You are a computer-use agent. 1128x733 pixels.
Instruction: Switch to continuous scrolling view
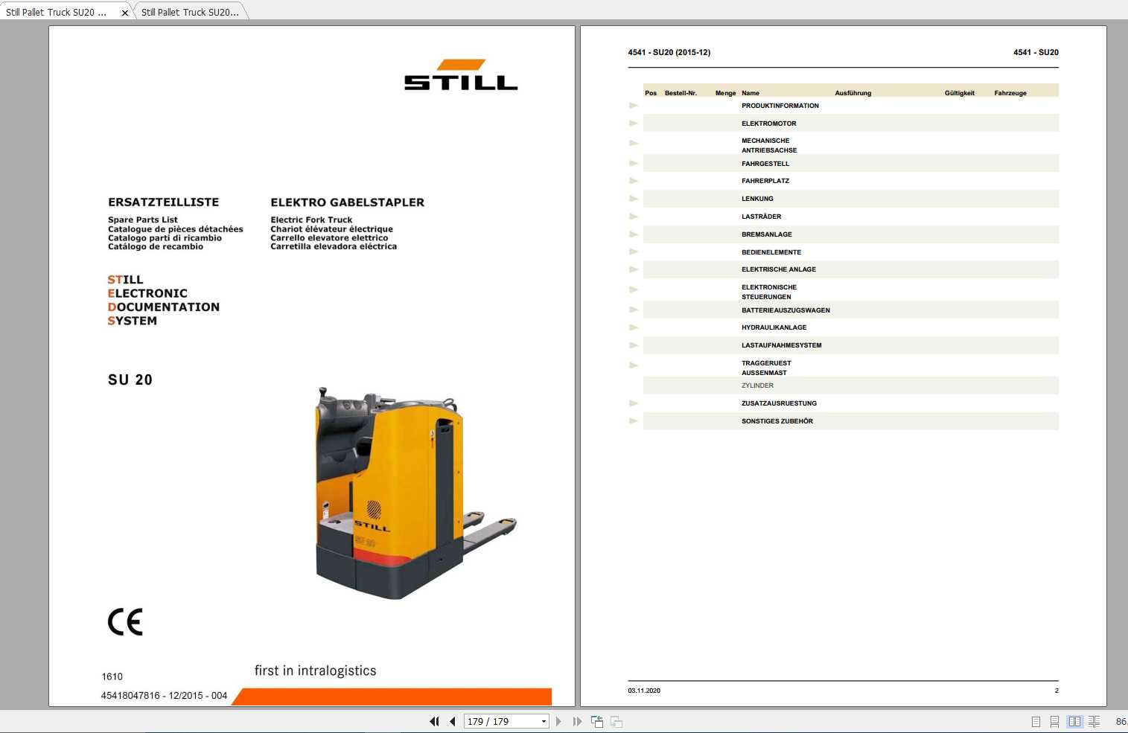[x=1054, y=721]
